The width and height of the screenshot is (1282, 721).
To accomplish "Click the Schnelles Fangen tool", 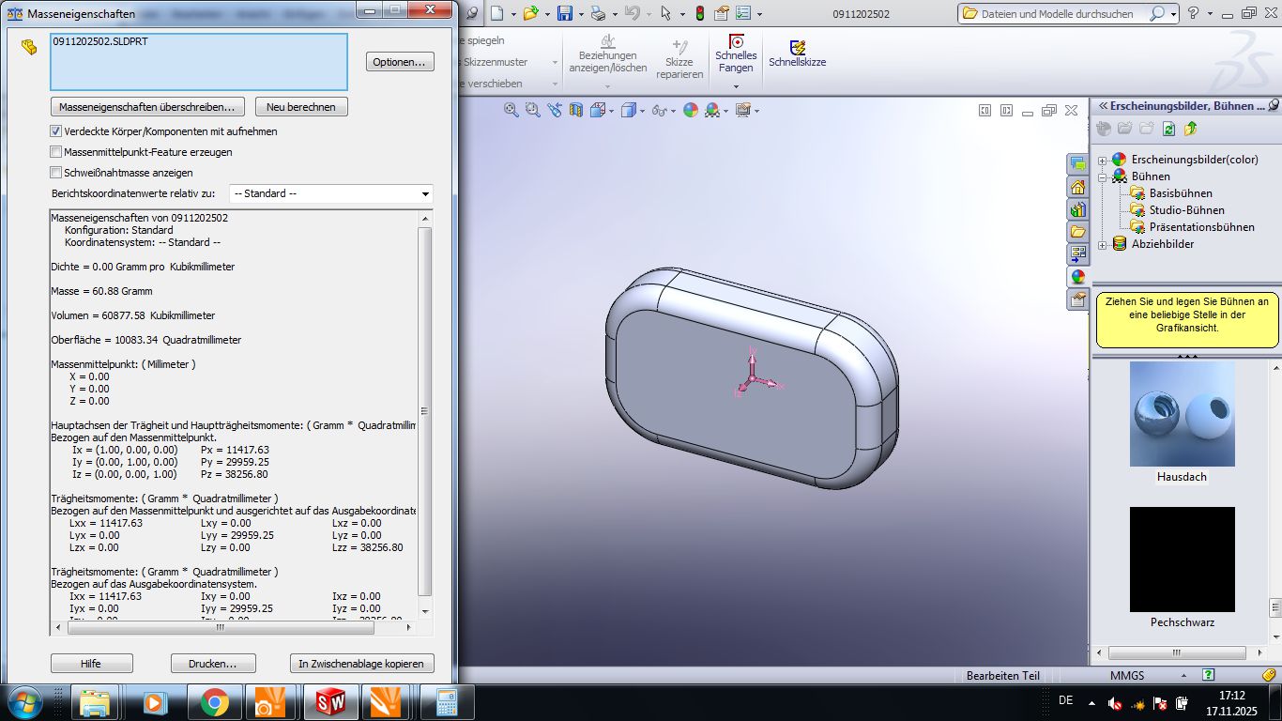I will (x=736, y=54).
